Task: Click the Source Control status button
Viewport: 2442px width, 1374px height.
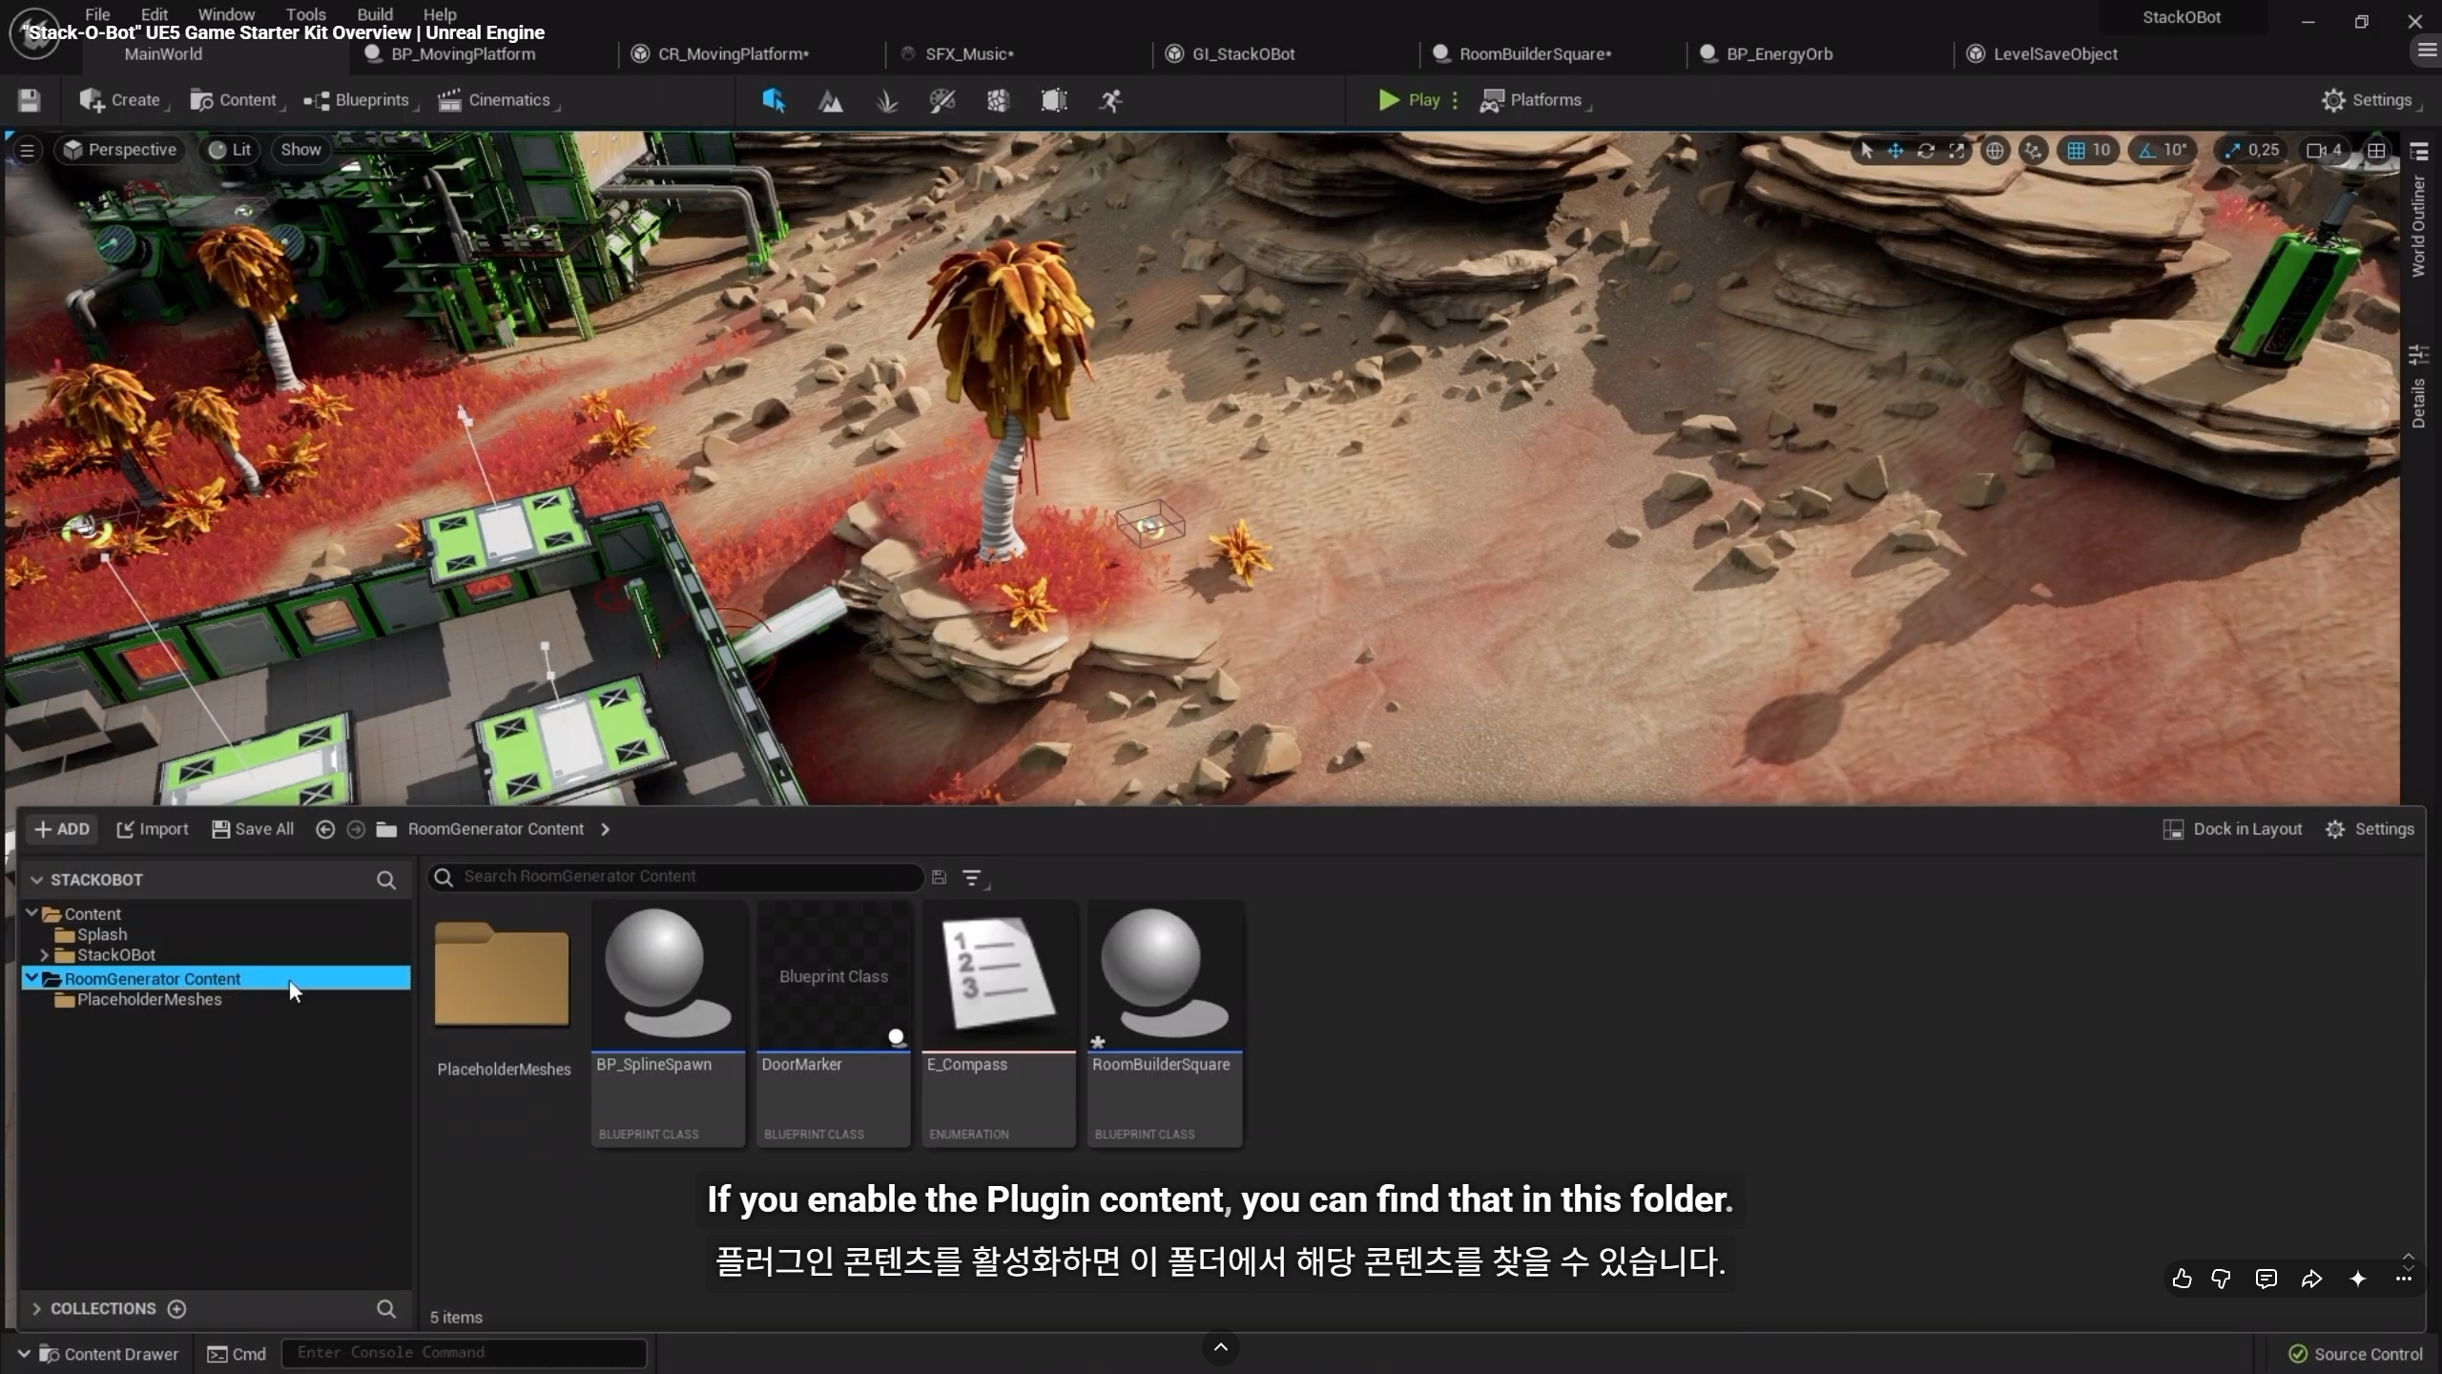Action: point(2355,1354)
